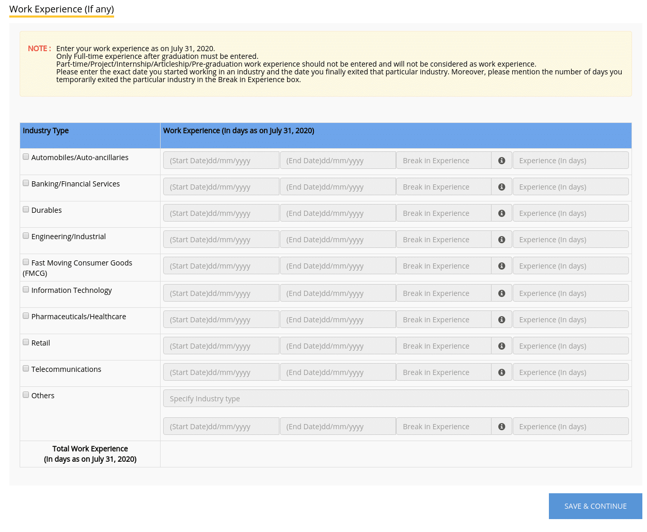Select the Others industry checkbox

[x=26, y=395]
